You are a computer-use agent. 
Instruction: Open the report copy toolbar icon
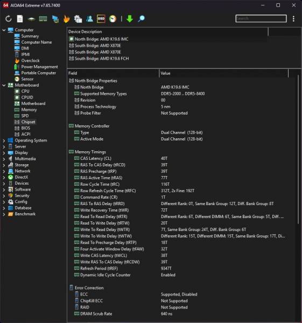click(x=78, y=19)
